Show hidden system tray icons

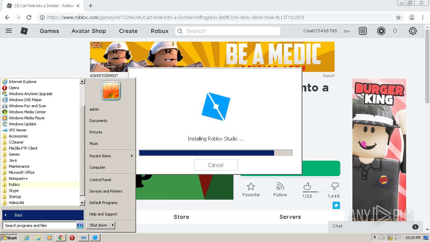pyautogui.click(x=375, y=237)
